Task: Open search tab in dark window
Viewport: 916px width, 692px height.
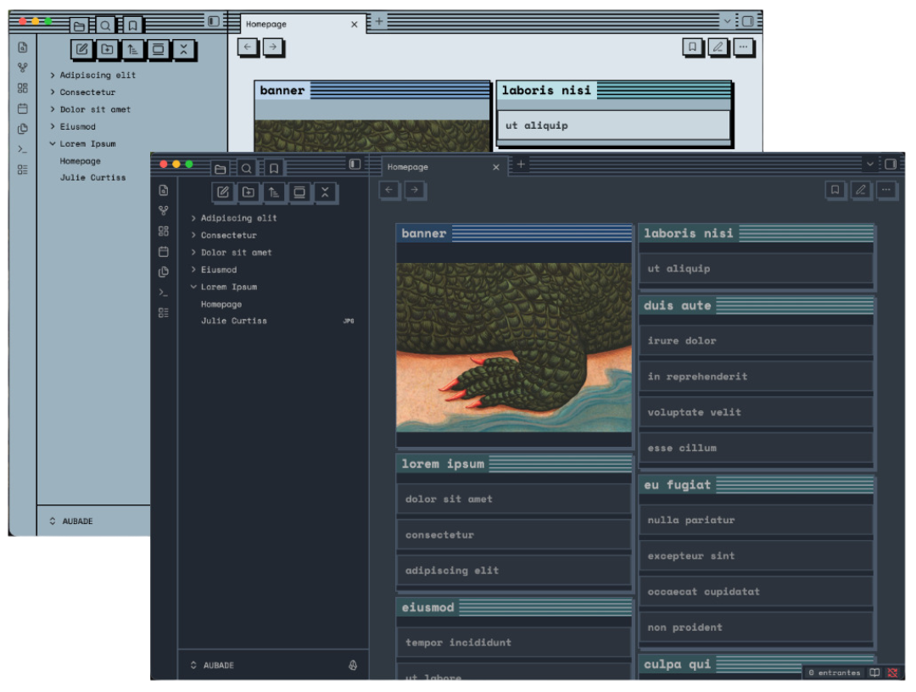Action: (x=247, y=169)
